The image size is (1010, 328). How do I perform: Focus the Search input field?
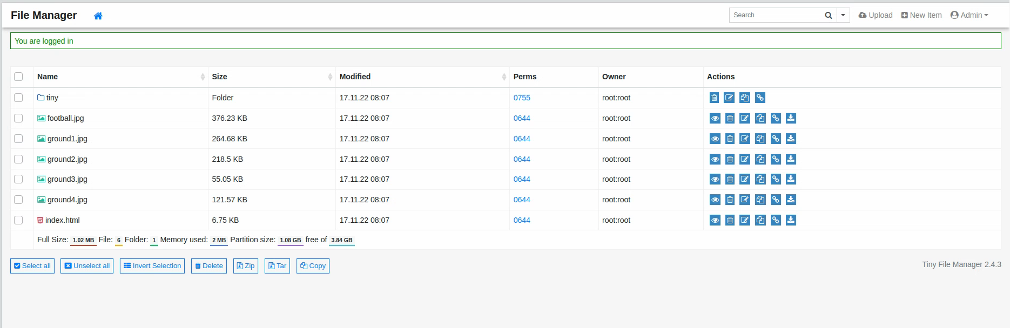click(x=775, y=15)
